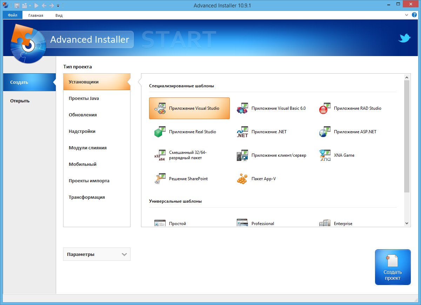Image resolution: width=421 pixels, height=305 pixels.
Task: Switch to the Вид ribbon tab
Action: click(x=59, y=15)
